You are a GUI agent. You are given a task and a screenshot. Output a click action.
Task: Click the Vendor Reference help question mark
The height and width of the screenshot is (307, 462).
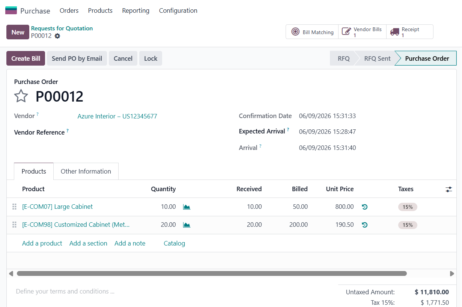coord(68,130)
